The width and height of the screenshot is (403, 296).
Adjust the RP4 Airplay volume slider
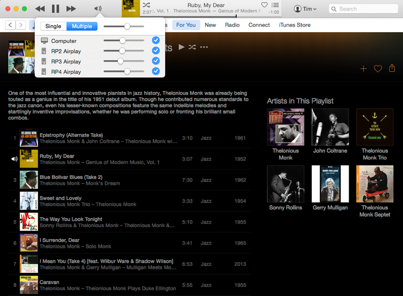point(123,71)
